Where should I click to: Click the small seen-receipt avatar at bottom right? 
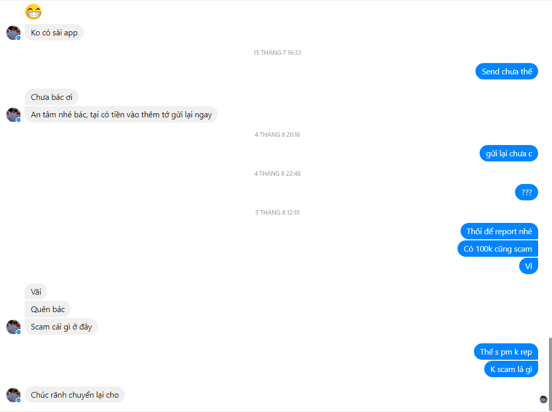tap(543, 399)
